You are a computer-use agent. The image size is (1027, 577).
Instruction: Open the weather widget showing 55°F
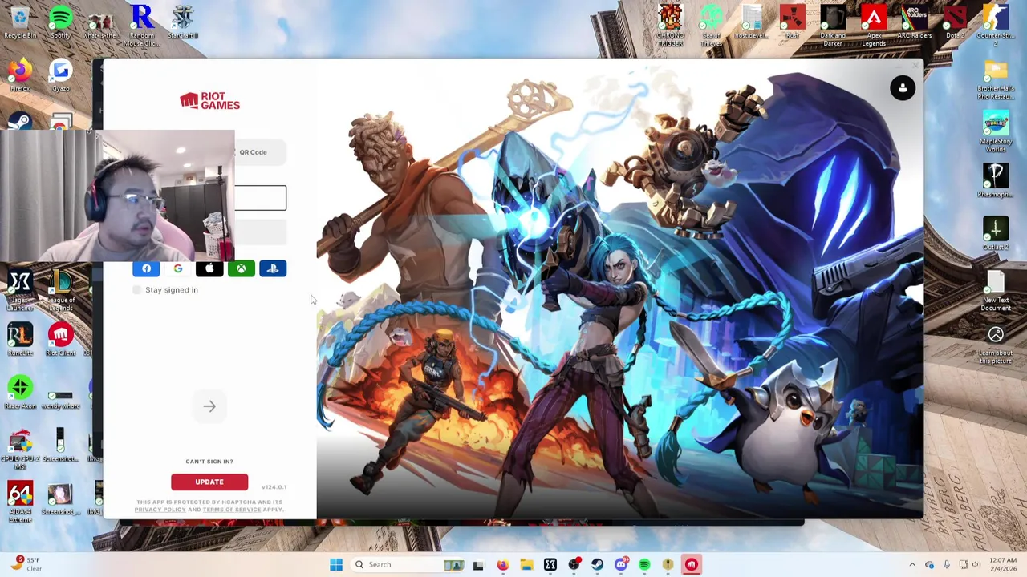(x=26, y=564)
